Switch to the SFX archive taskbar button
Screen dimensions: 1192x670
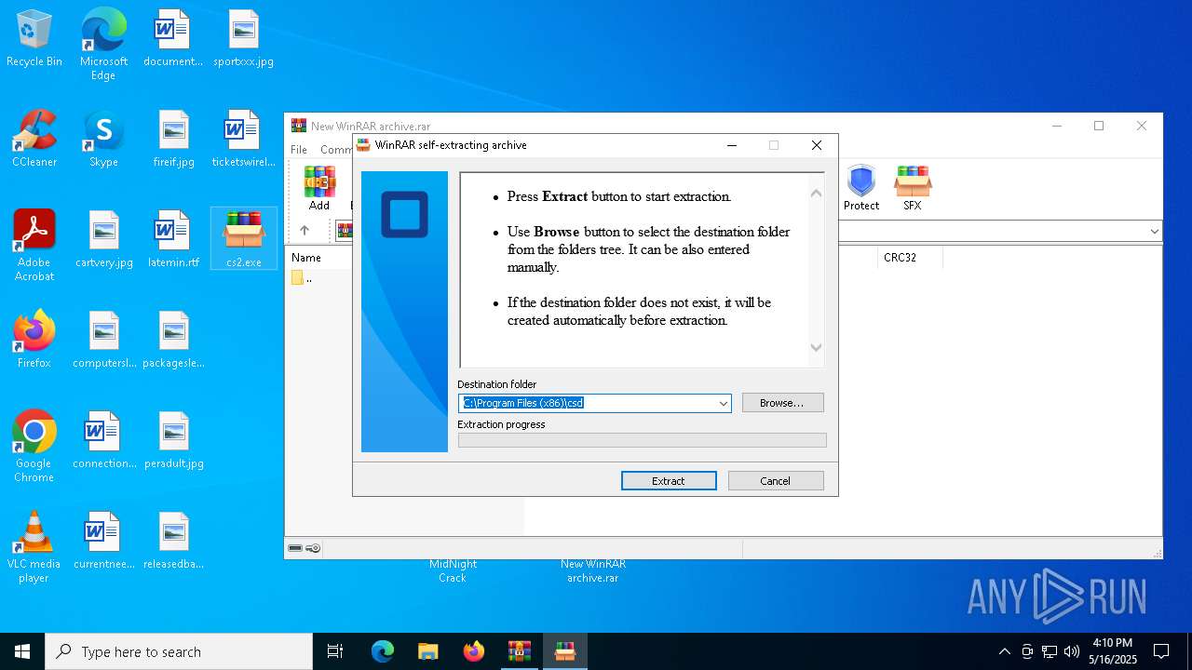[x=564, y=651]
